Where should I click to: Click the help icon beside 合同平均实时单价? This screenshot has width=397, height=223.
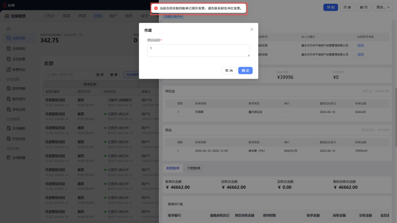[x=81, y=35]
